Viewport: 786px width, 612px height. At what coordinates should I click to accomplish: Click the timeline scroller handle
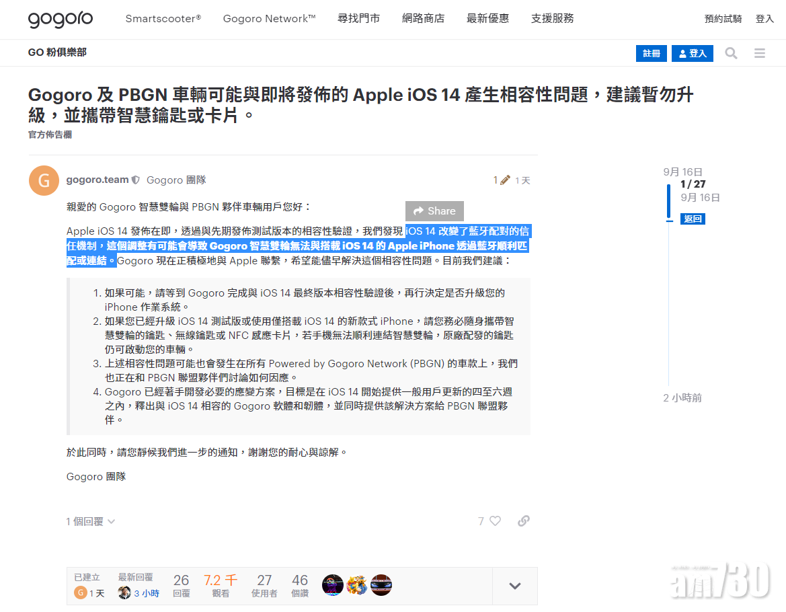[x=668, y=202]
